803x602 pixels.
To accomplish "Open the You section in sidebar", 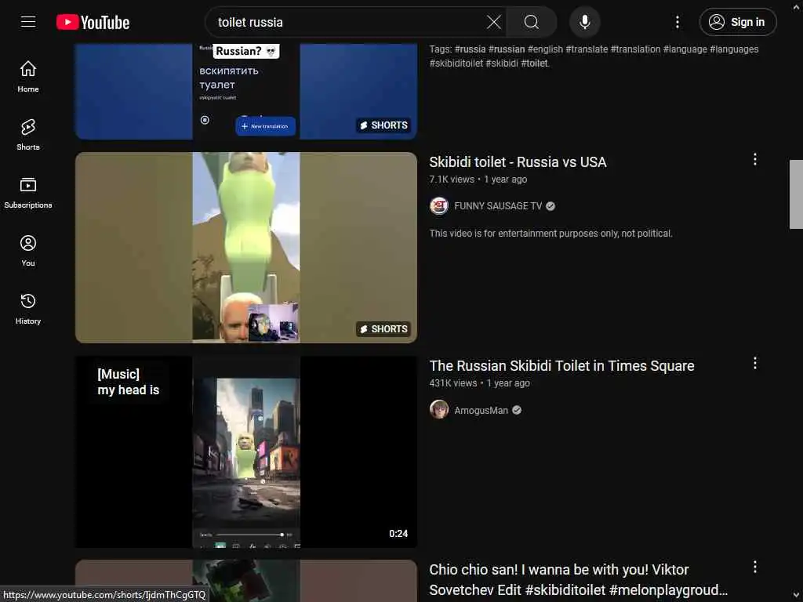I will pos(28,251).
